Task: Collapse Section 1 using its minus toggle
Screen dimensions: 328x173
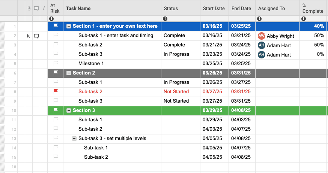Action: [x=69, y=26]
